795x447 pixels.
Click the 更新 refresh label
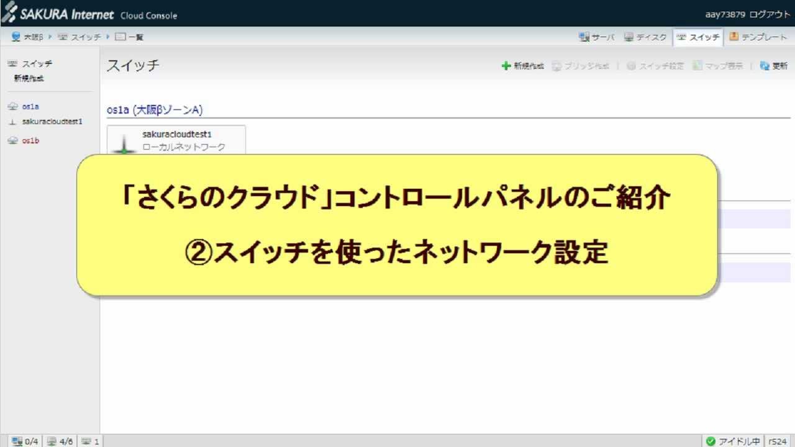780,66
